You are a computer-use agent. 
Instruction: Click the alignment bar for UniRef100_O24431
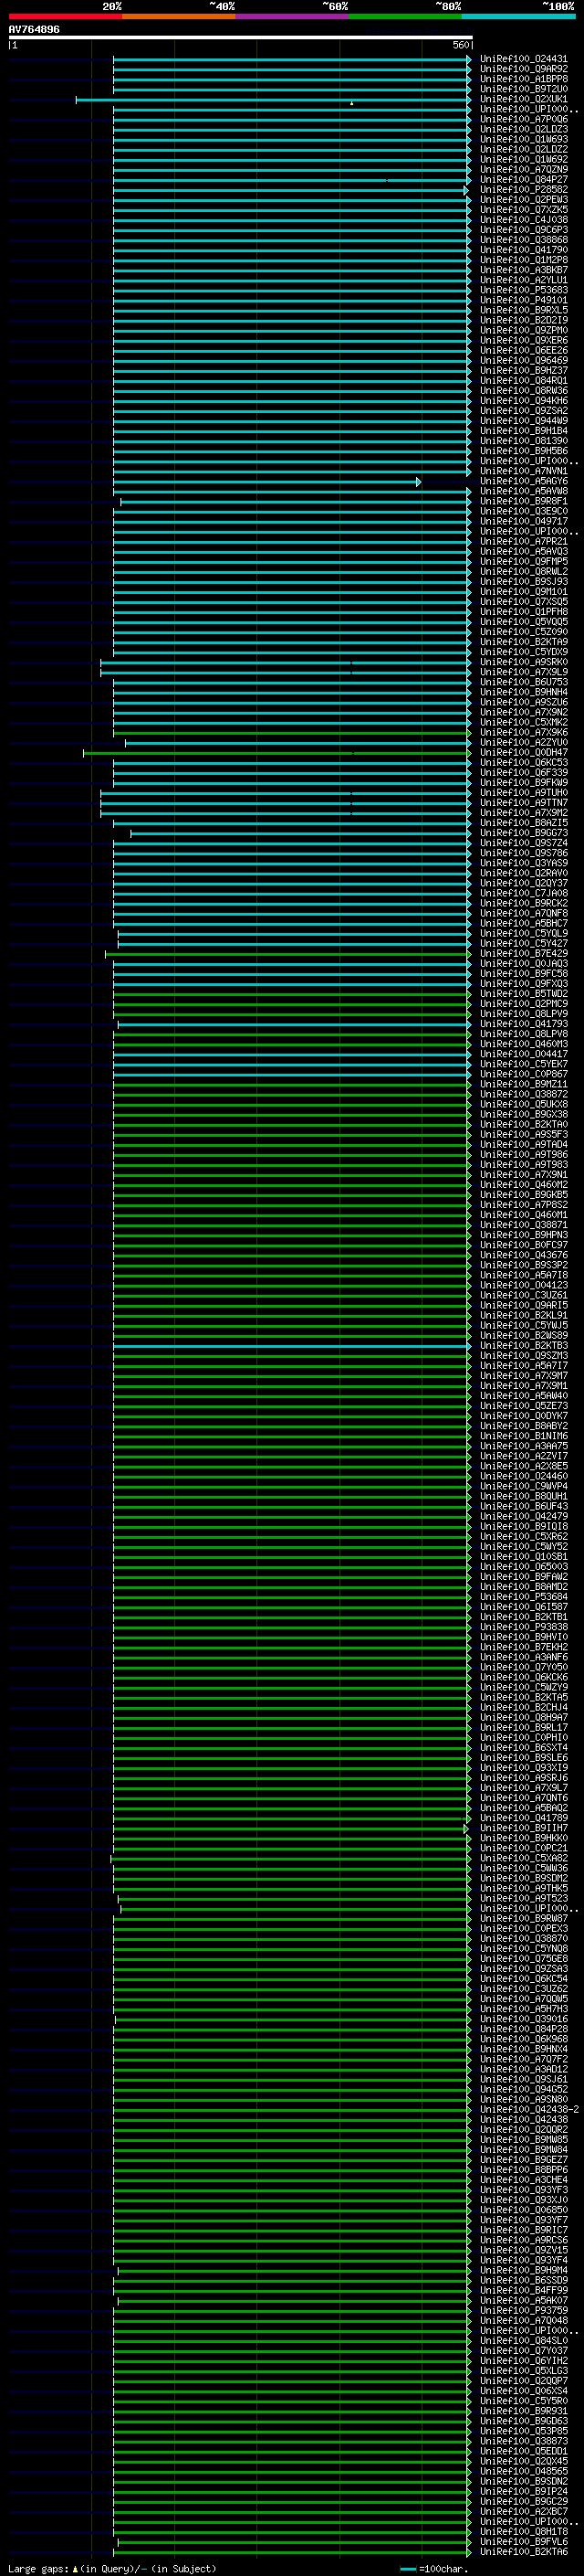(291, 59)
